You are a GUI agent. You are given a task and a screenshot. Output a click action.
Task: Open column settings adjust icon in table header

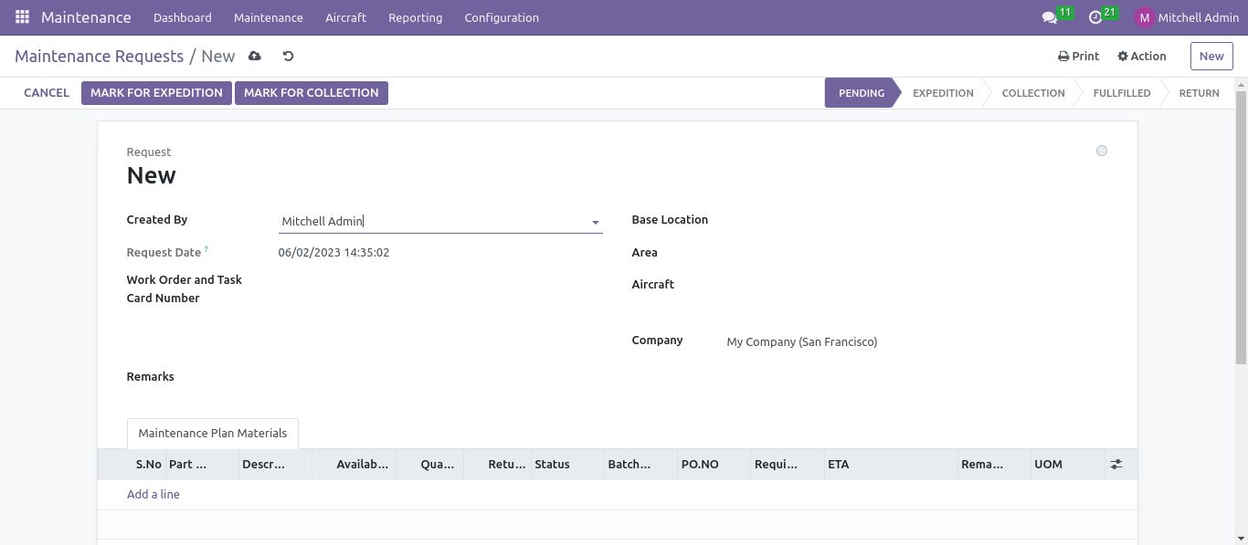(x=1116, y=465)
